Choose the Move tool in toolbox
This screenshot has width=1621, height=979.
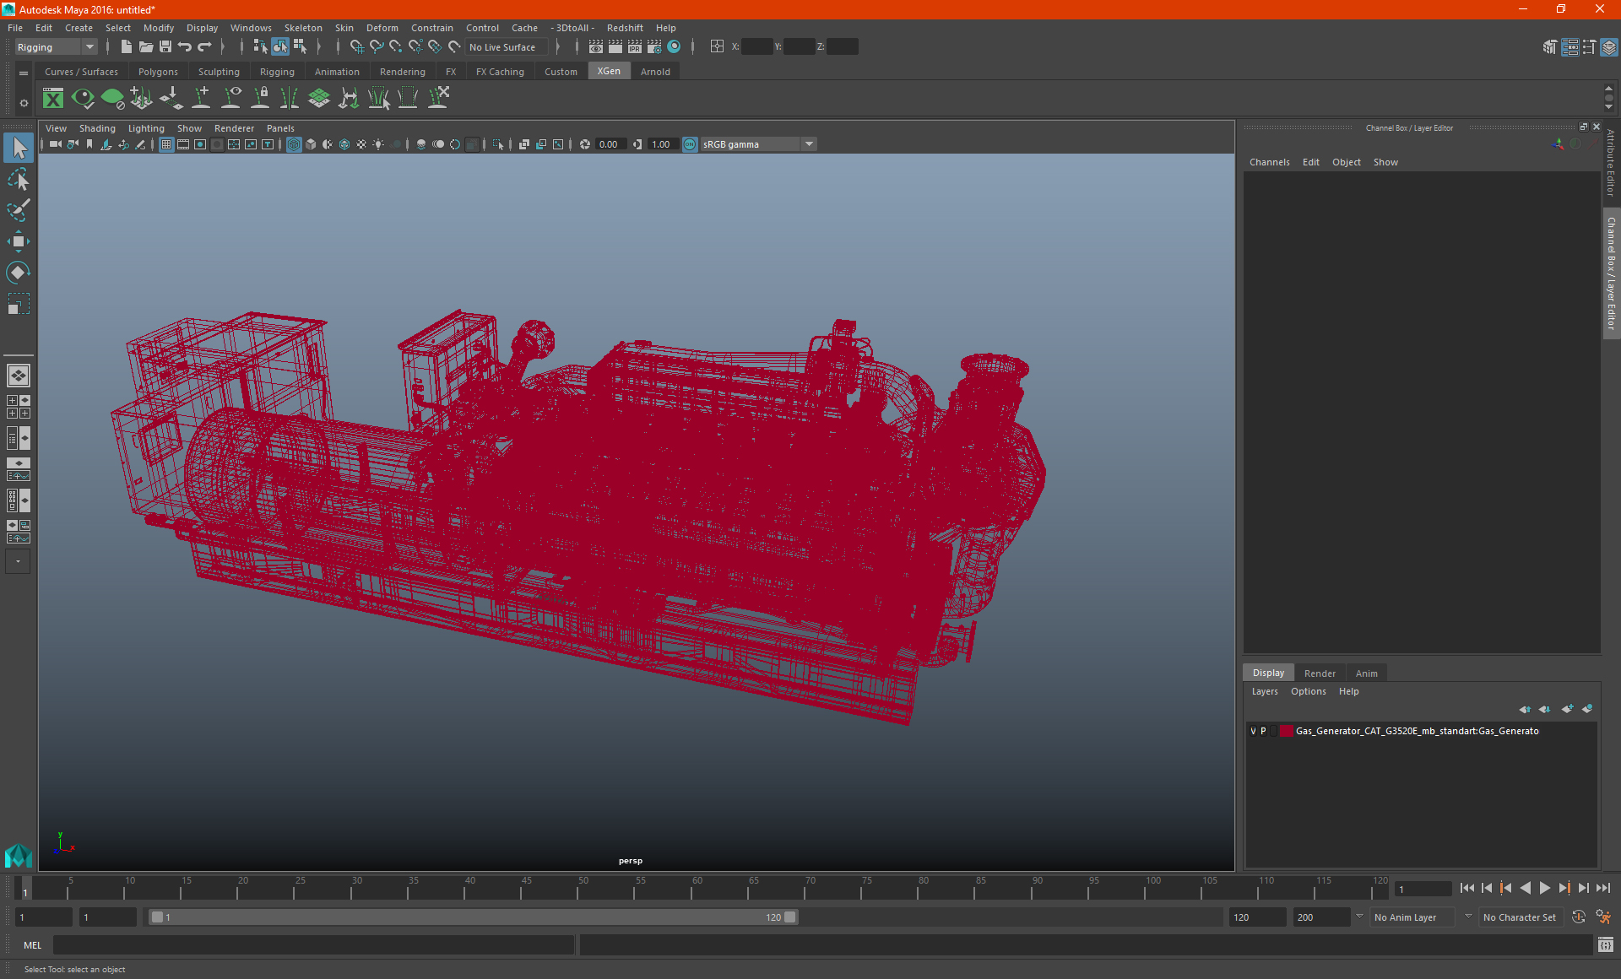pyautogui.click(x=19, y=241)
